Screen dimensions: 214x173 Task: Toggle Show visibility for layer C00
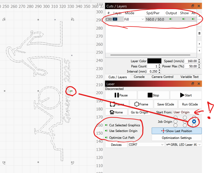point(184,19)
